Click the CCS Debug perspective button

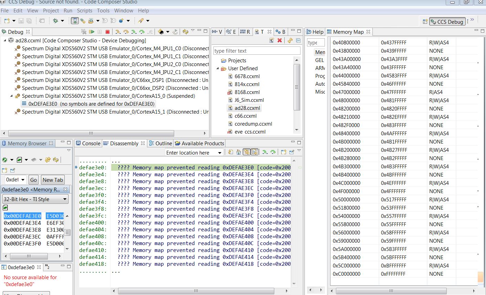coord(447,22)
